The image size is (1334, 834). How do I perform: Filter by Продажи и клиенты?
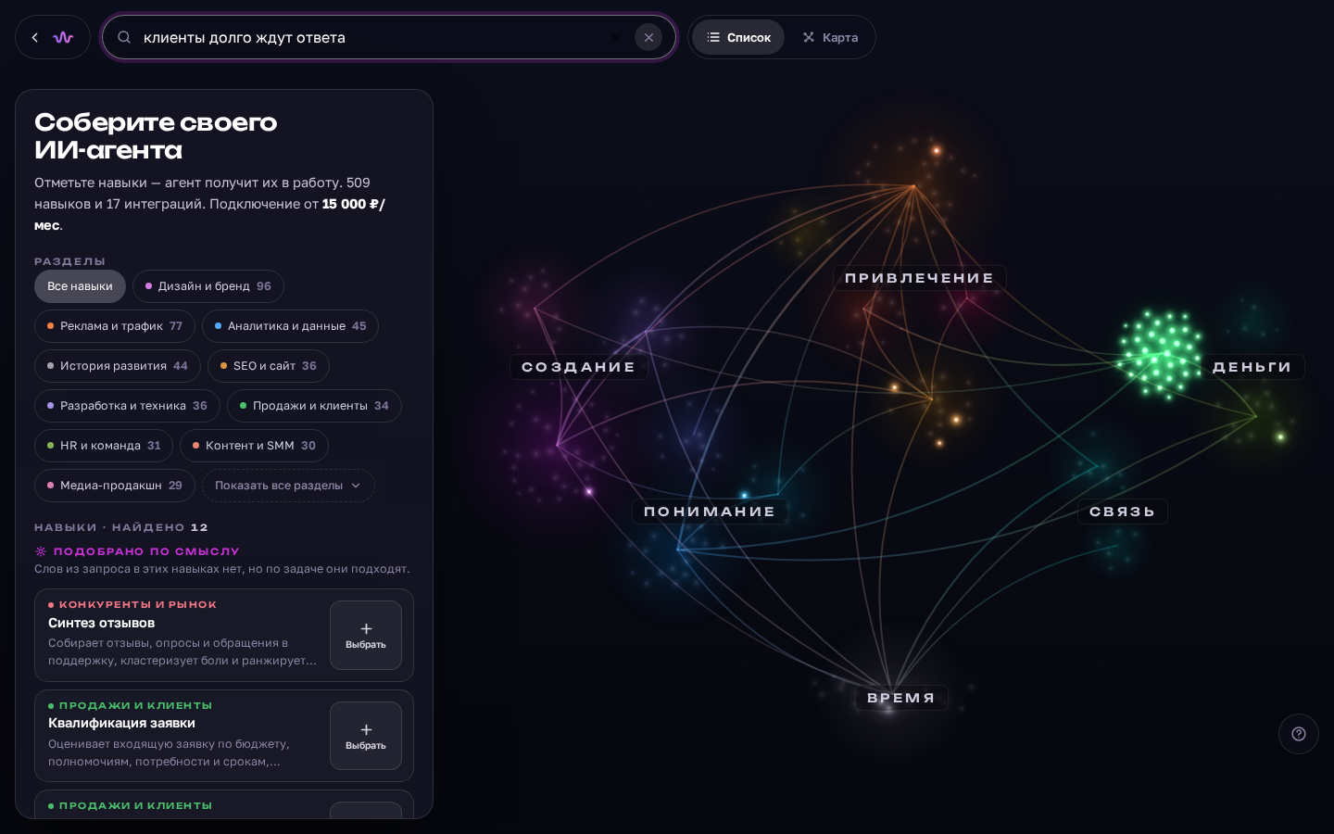pos(314,406)
